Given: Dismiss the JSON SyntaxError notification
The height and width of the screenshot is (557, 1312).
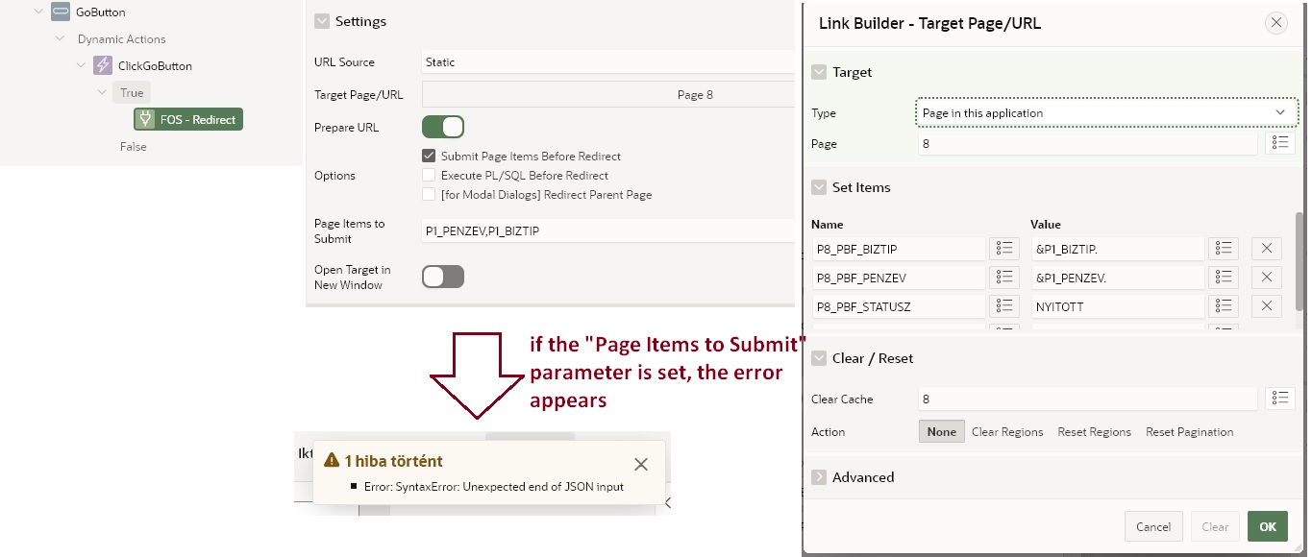Looking at the screenshot, I should [x=641, y=465].
